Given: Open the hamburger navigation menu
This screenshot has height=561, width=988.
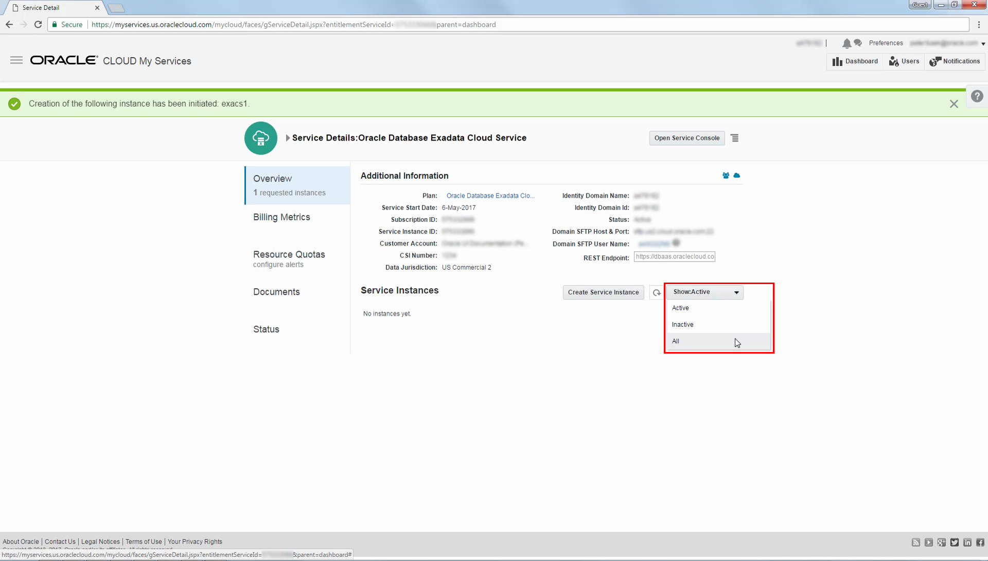Looking at the screenshot, I should pyautogui.click(x=16, y=60).
